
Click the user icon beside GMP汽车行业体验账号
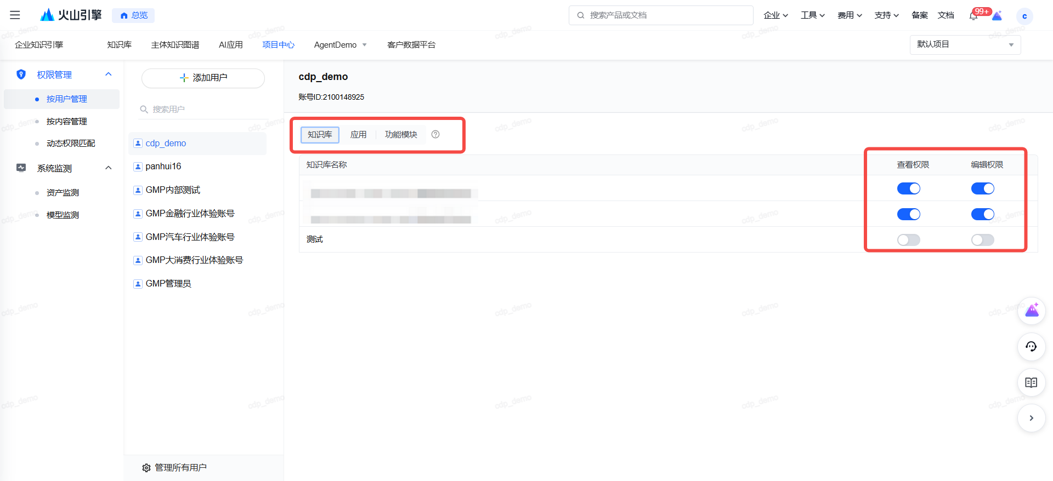[138, 237]
